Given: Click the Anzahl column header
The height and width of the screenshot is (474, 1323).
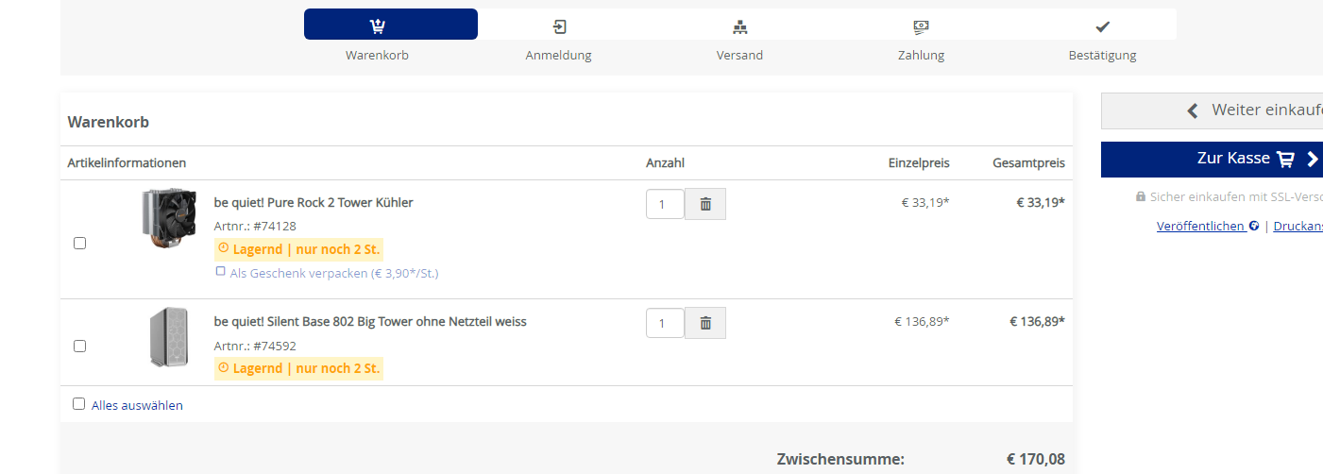Looking at the screenshot, I should [665, 162].
